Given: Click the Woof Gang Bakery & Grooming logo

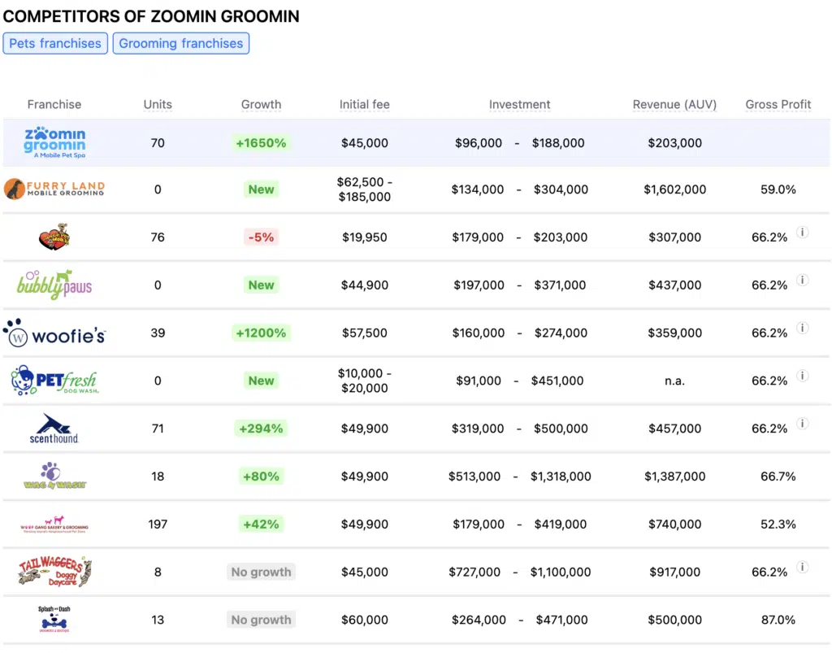Looking at the screenshot, I should point(54,524).
